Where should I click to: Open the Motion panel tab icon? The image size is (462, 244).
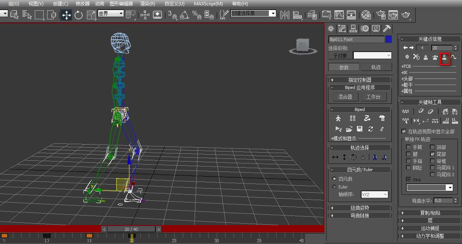pyautogui.click(x=365, y=29)
